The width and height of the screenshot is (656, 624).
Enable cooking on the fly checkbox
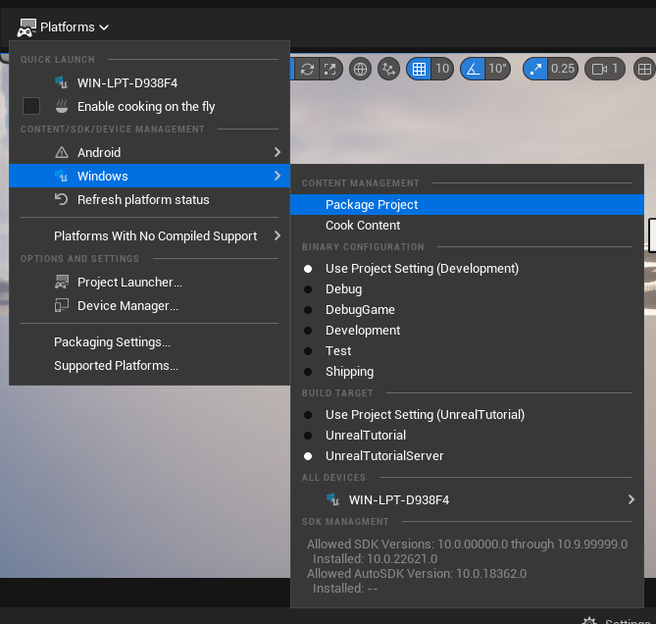tap(31, 106)
